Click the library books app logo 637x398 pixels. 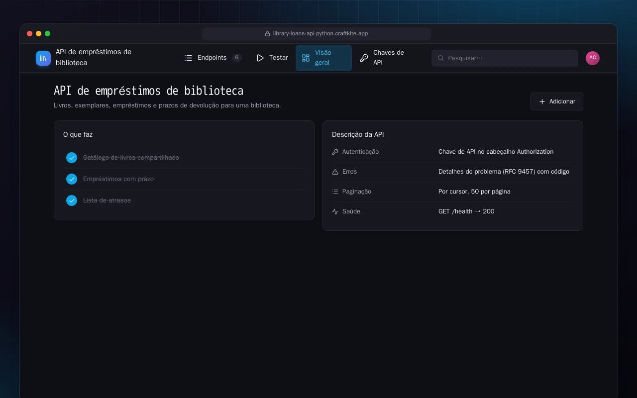tap(43, 58)
